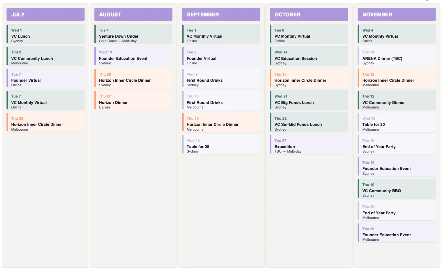Select the SEPTEMBER month header

(x=221, y=14)
